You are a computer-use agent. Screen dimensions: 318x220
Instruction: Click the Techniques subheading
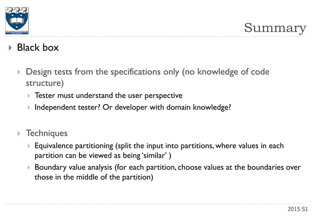pos(47,133)
